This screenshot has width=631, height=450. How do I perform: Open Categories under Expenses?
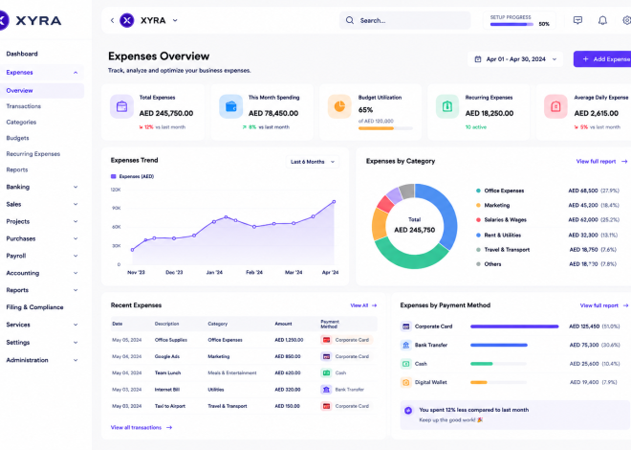tap(21, 122)
